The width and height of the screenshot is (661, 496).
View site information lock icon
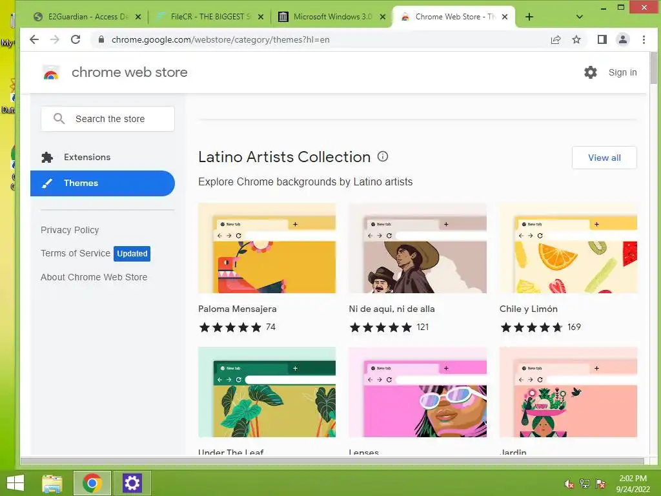click(x=101, y=39)
